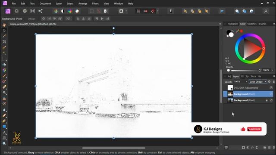Switch to the Brushes tab
Viewport: 276px width, 155px height.
(x=262, y=24)
